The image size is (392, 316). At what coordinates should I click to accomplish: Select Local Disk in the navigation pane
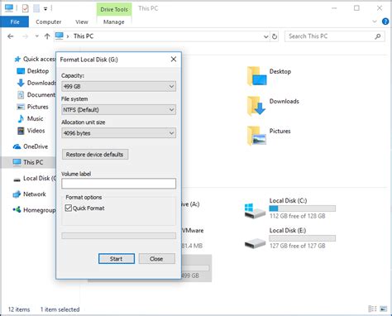tap(35, 178)
